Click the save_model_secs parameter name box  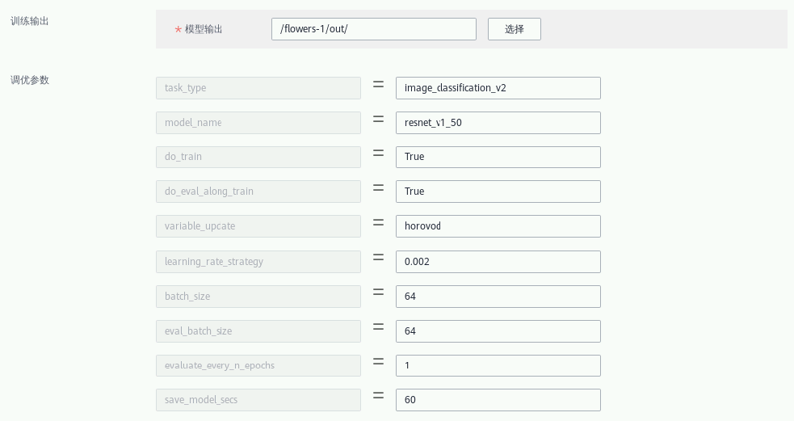point(258,400)
